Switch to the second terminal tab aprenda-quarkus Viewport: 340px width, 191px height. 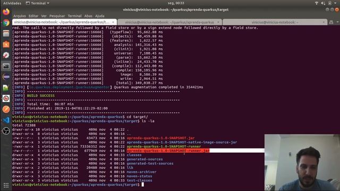[169, 22]
